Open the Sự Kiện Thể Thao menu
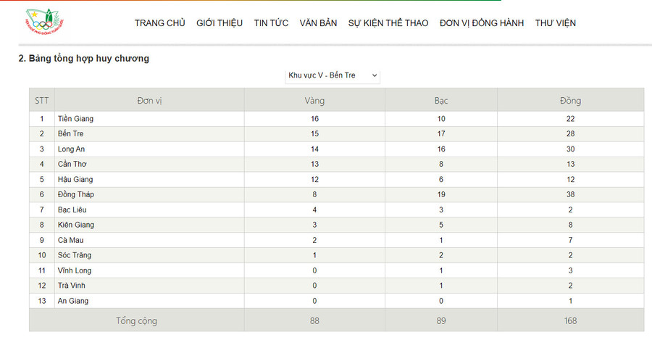 click(388, 23)
